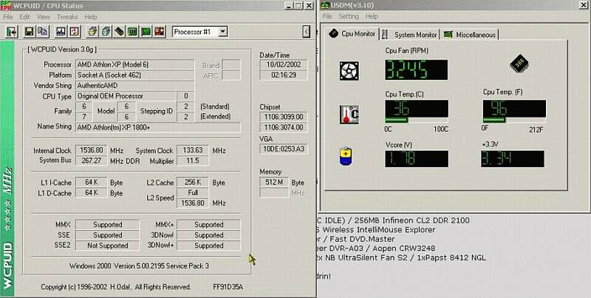Click the Vendor String field AuthenticAMD
The image size is (591, 298).
click(x=135, y=86)
